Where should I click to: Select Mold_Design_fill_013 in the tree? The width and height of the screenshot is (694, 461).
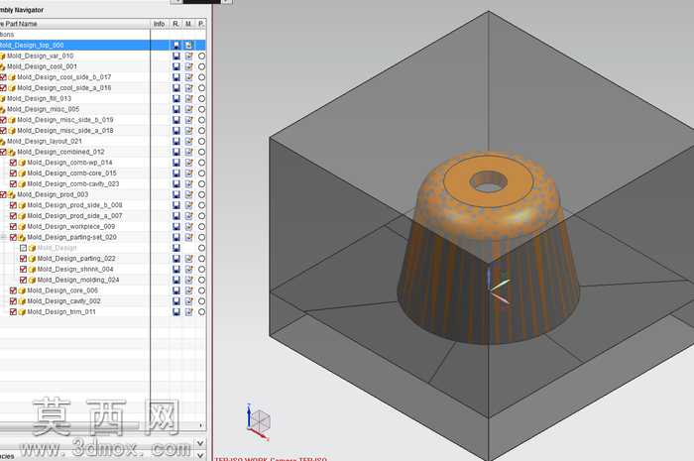39,99
